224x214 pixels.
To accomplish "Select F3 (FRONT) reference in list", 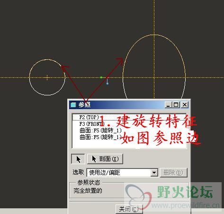I will pos(92,124).
